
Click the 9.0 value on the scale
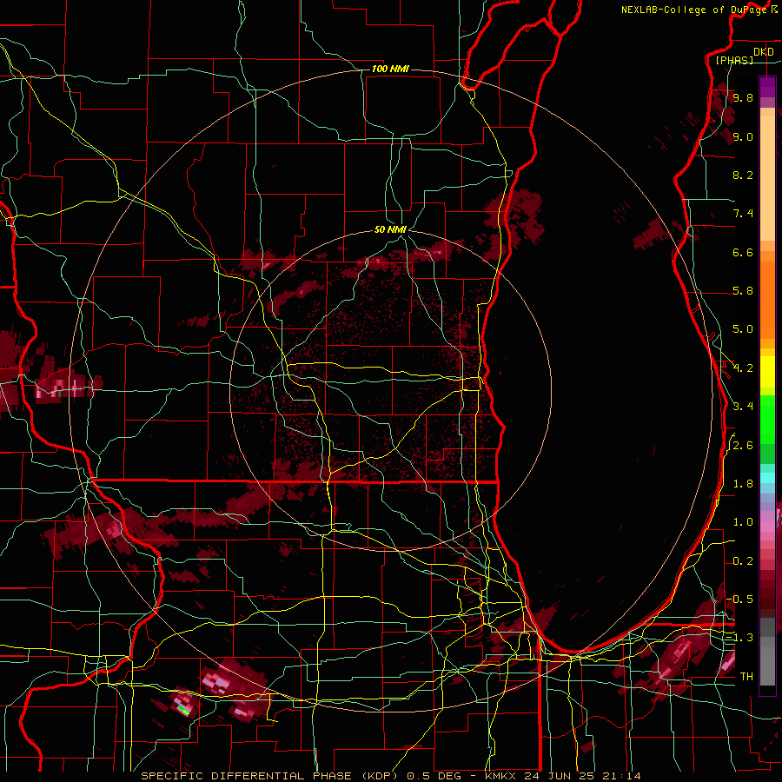[743, 136]
